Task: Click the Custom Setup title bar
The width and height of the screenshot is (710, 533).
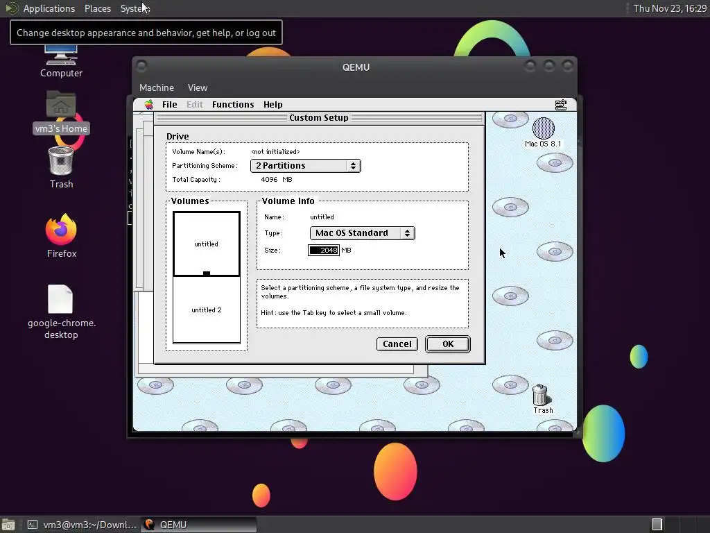Action: click(x=319, y=118)
